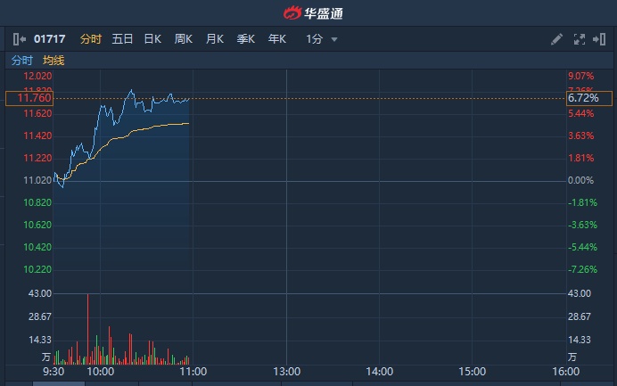Open the 年K yearly chart tab
This screenshot has width=617, height=386.
click(277, 39)
